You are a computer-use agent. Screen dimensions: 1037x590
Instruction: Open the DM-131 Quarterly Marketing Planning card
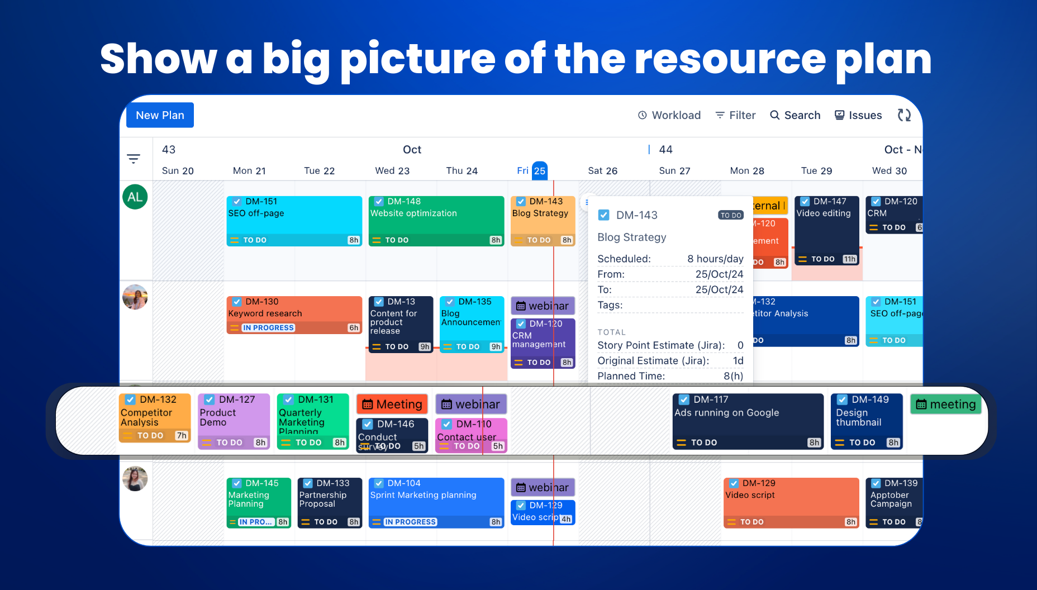(x=313, y=421)
